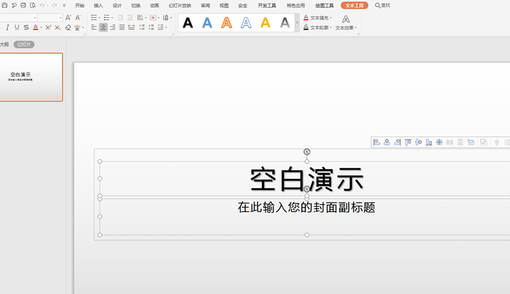510x294 pixels.
Task: Toggle subscript formatting
Action: [57, 27]
